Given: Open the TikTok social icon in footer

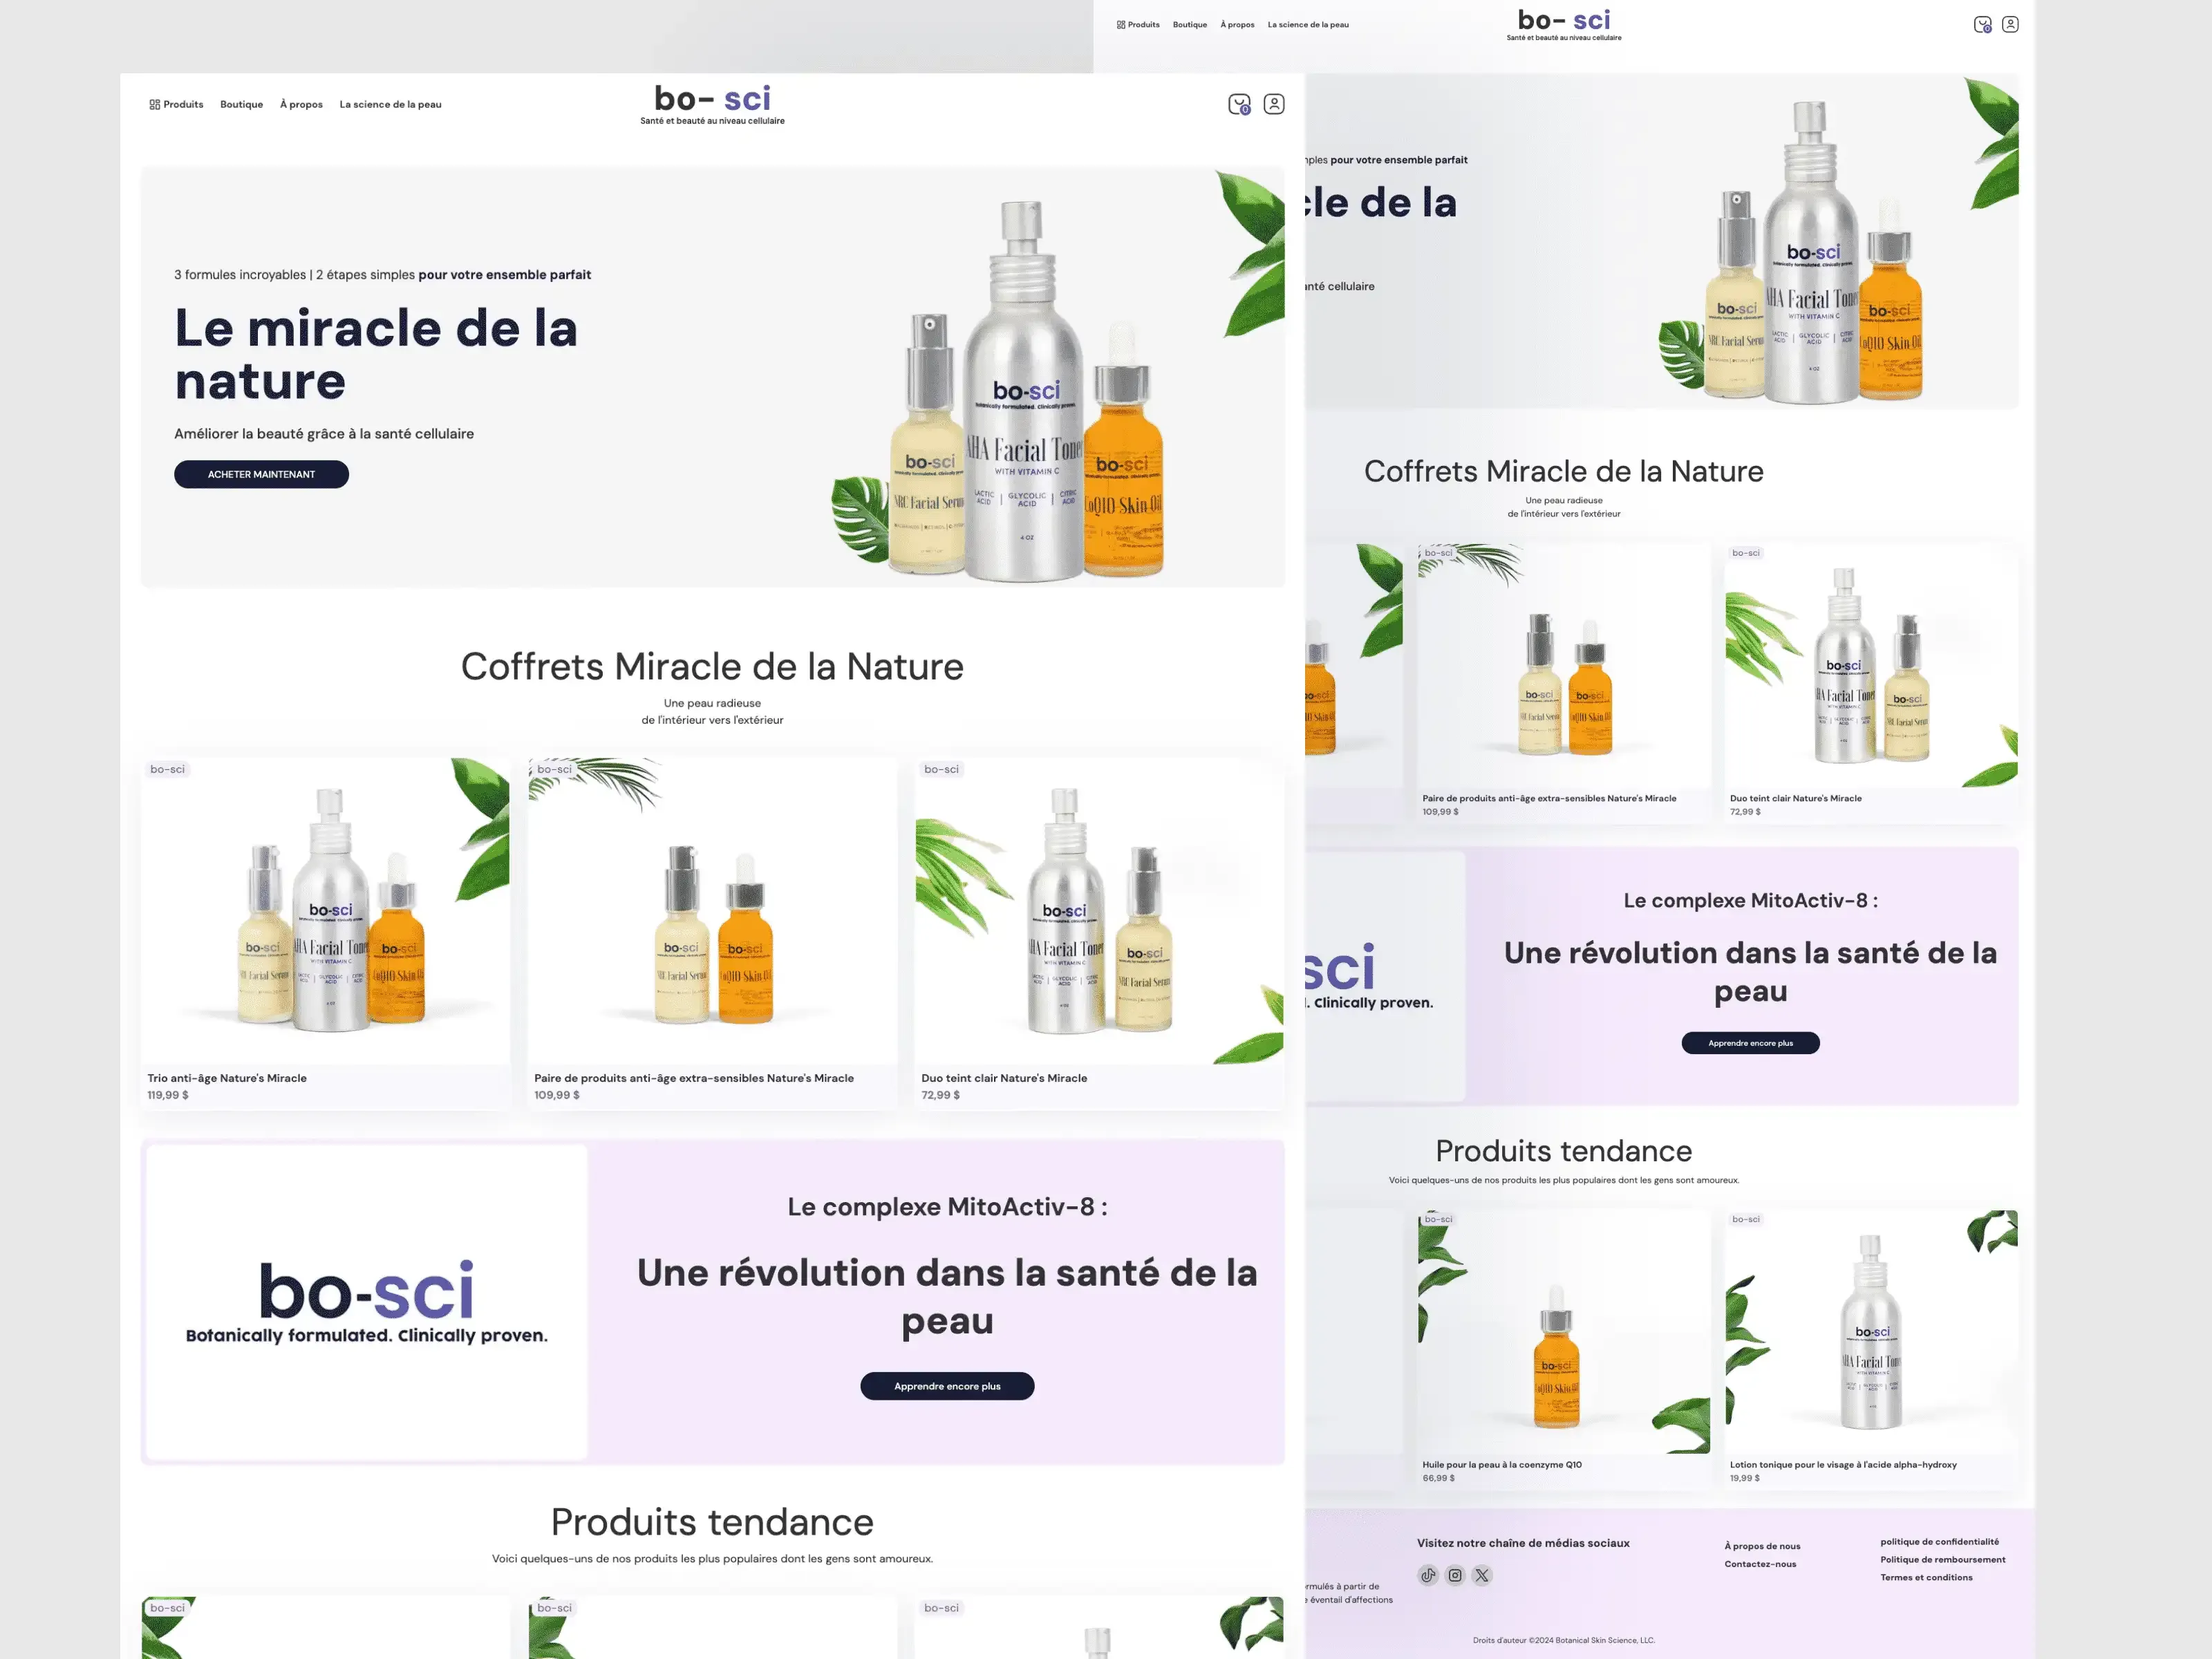Looking at the screenshot, I should tap(1428, 1575).
